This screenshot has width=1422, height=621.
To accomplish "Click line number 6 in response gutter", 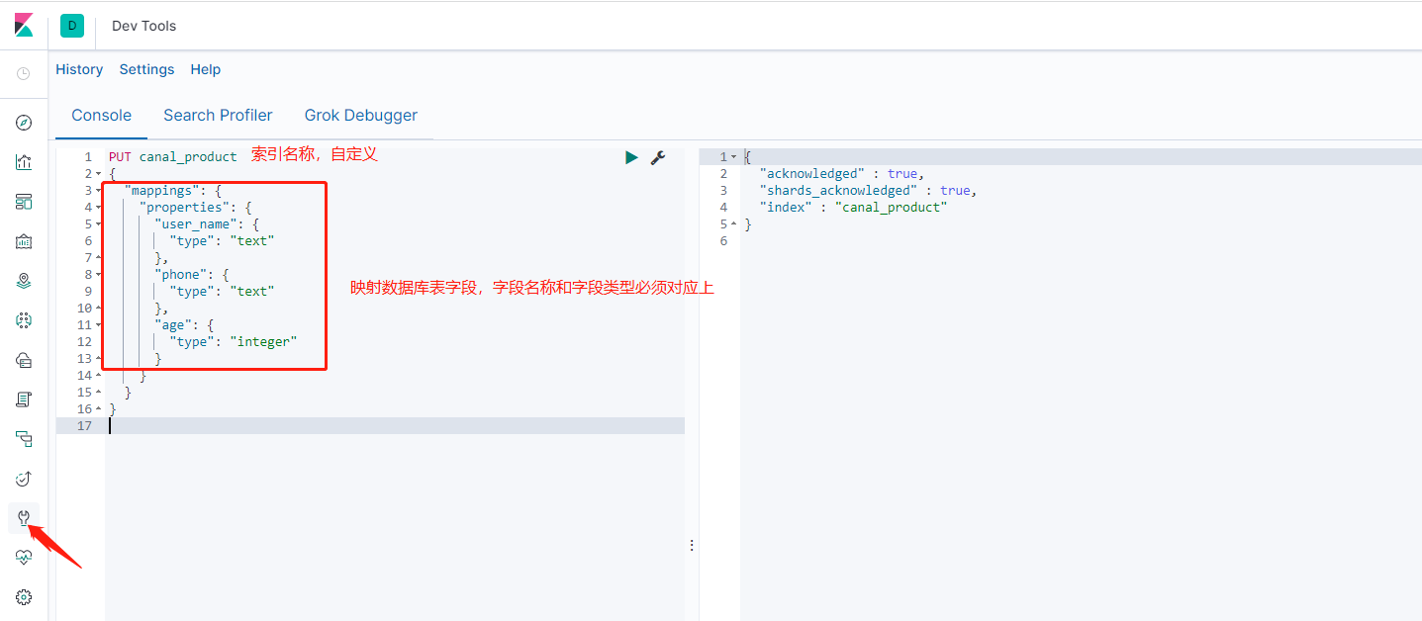I will point(723,241).
